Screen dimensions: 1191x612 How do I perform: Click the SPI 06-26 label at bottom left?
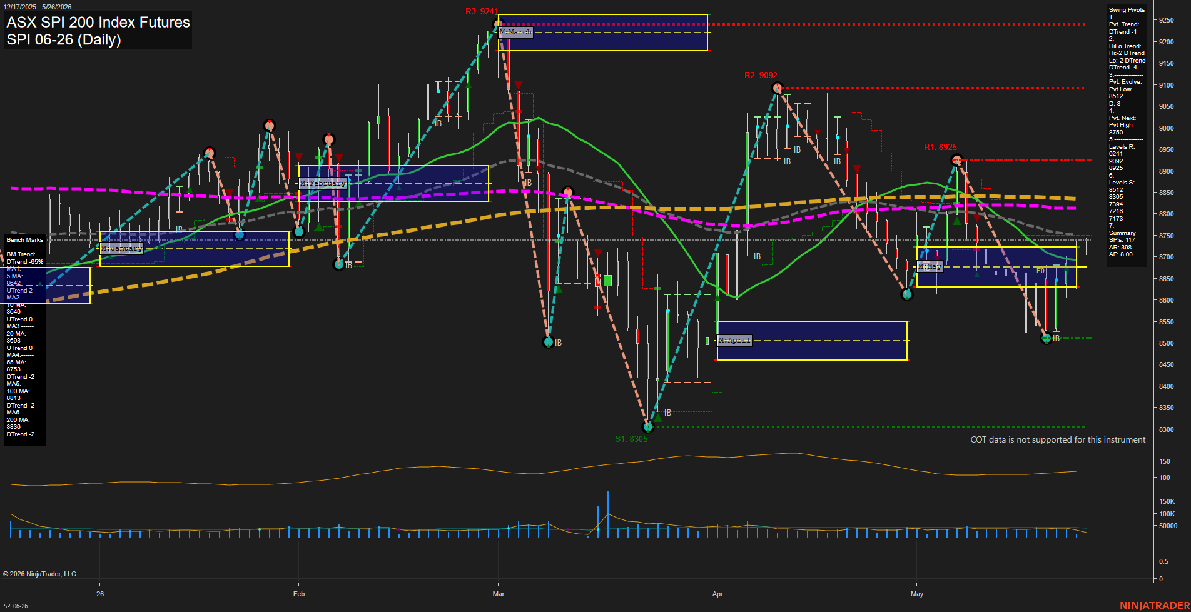click(x=16, y=606)
